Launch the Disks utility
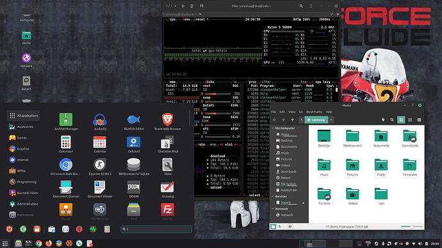This screenshot has height=248, width=442. click(x=167, y=167)
